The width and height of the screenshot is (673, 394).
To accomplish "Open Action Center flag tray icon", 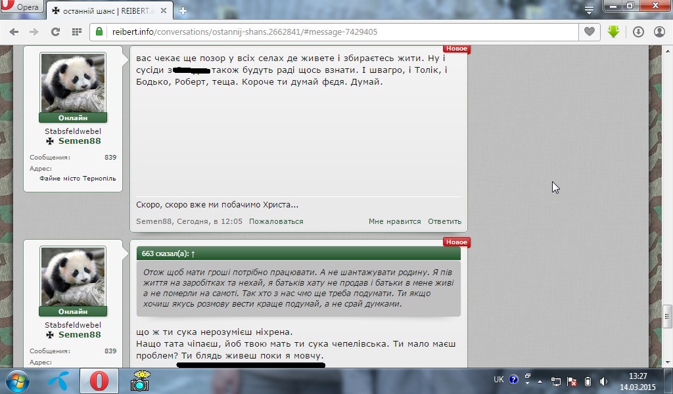I will pos(572,381).
